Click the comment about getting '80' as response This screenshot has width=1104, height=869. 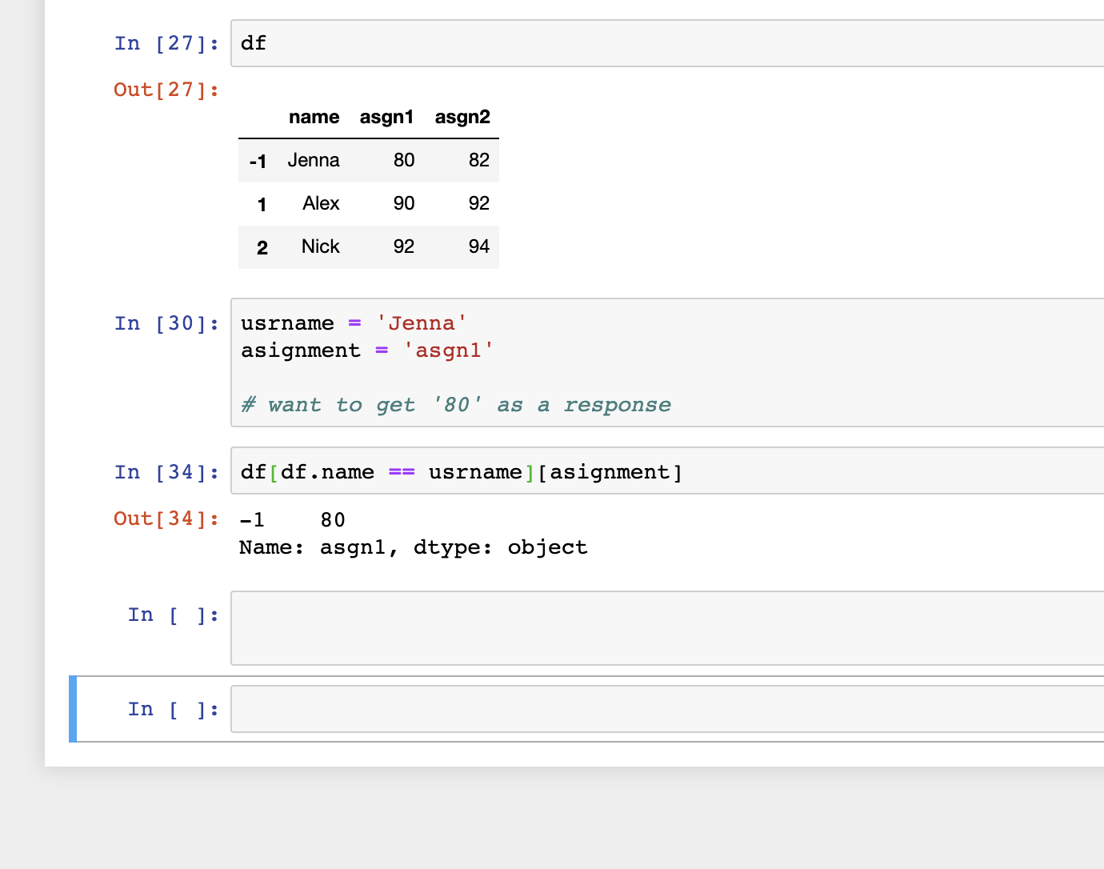click(455, 404)
